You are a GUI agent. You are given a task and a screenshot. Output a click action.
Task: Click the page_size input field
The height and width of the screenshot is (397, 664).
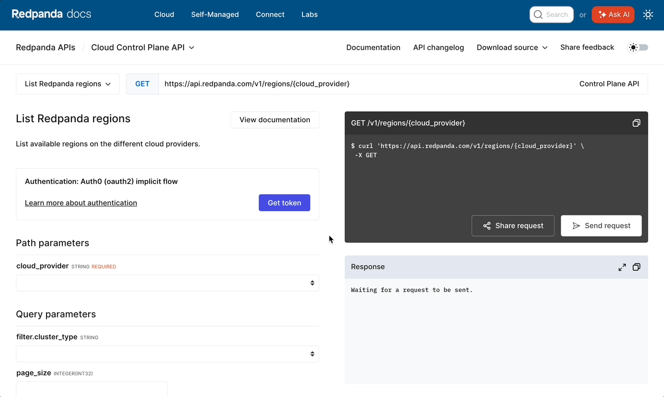tap(91, 390)
